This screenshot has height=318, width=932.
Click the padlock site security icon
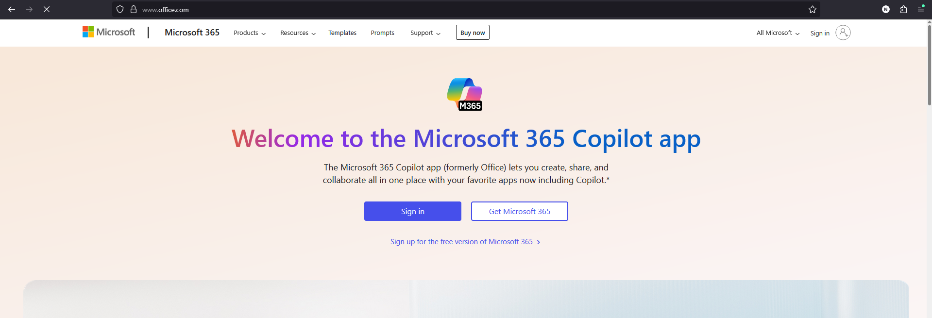[x=134, y=9]
